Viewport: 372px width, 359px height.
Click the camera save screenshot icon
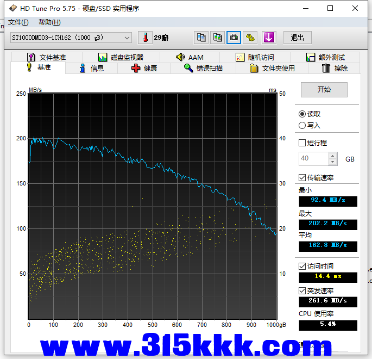(x=234, y=38)
